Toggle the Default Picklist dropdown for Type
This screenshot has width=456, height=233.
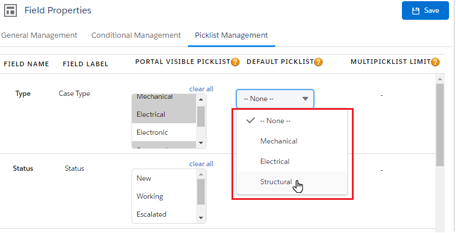275,99
